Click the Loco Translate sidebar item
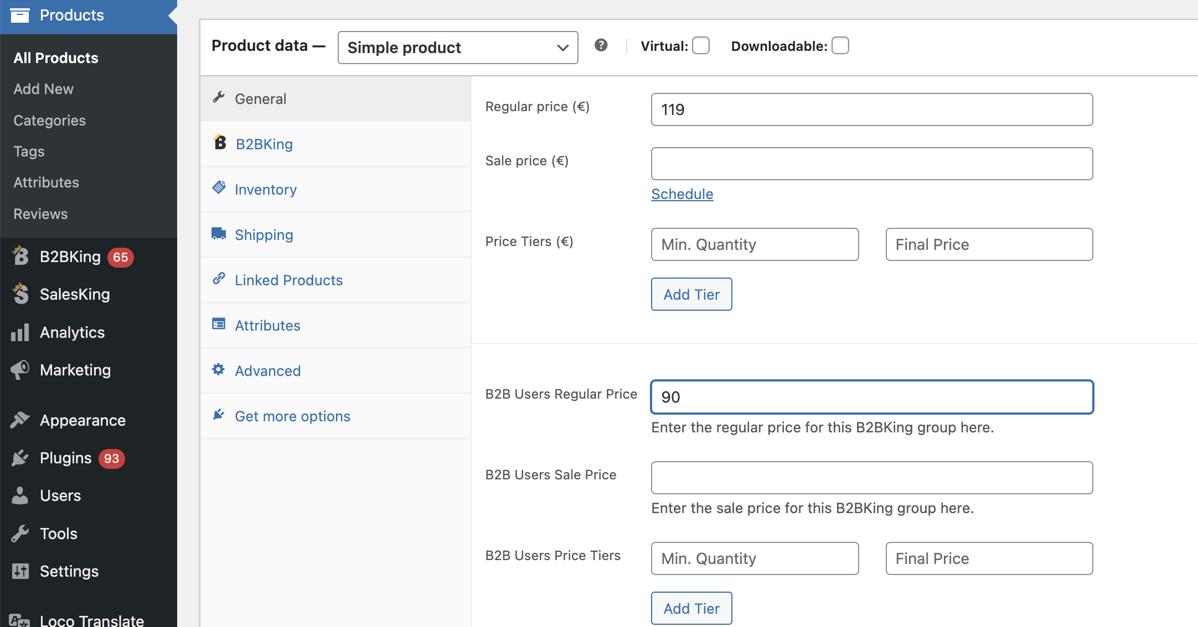 pyautogui.click(x=89, y=619)
